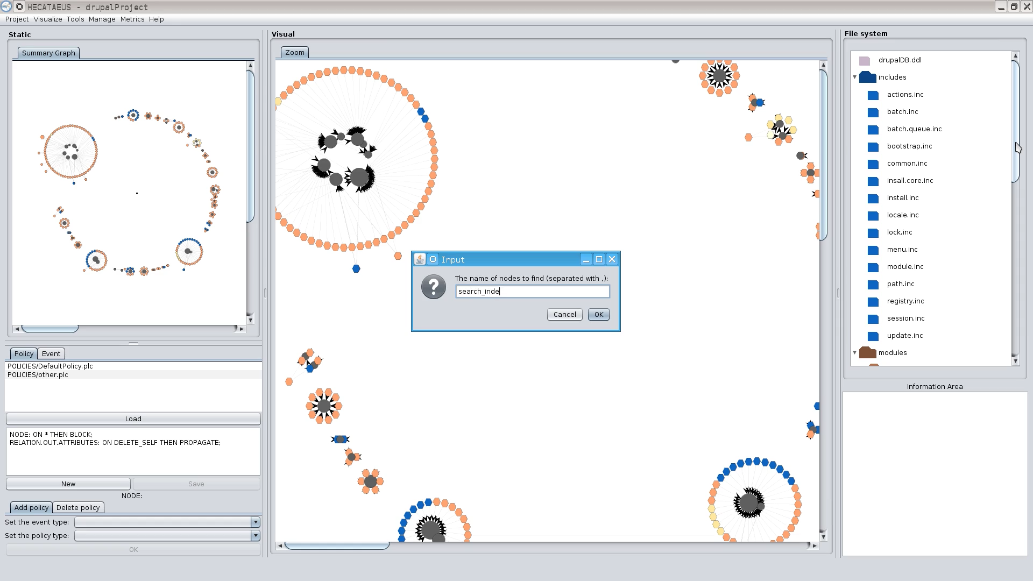Open the Help menu
This screenshot has width=1033, height=581.
pos(156,19)
